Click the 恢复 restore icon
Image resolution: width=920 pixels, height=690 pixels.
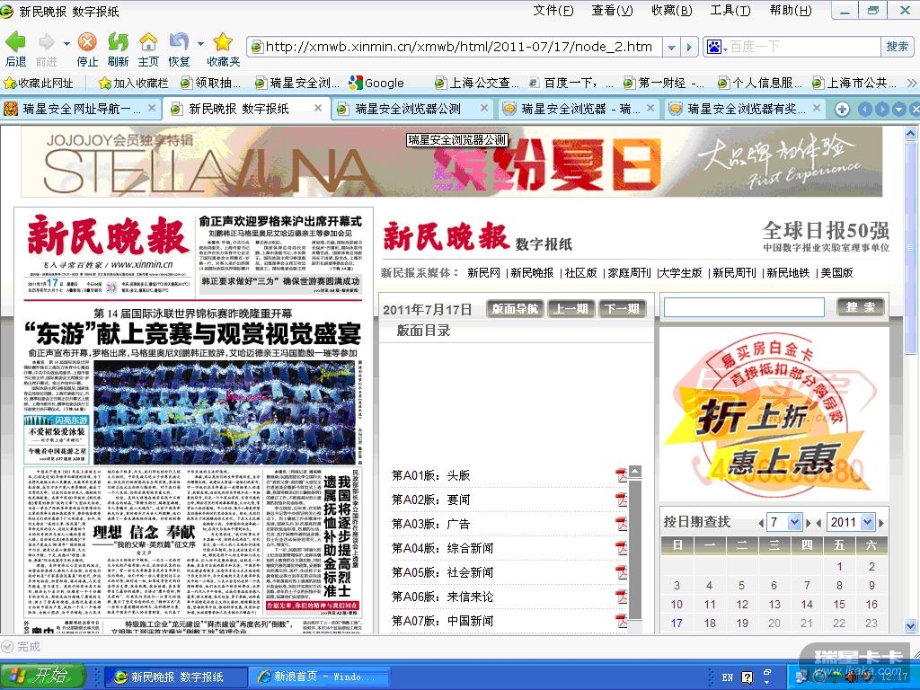(x=179, y=41)
